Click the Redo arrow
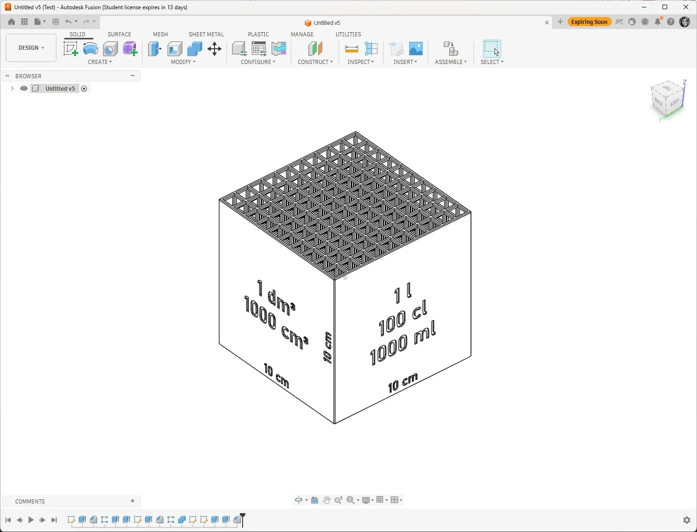The image size is (697, 532). (x=86, y=22)
